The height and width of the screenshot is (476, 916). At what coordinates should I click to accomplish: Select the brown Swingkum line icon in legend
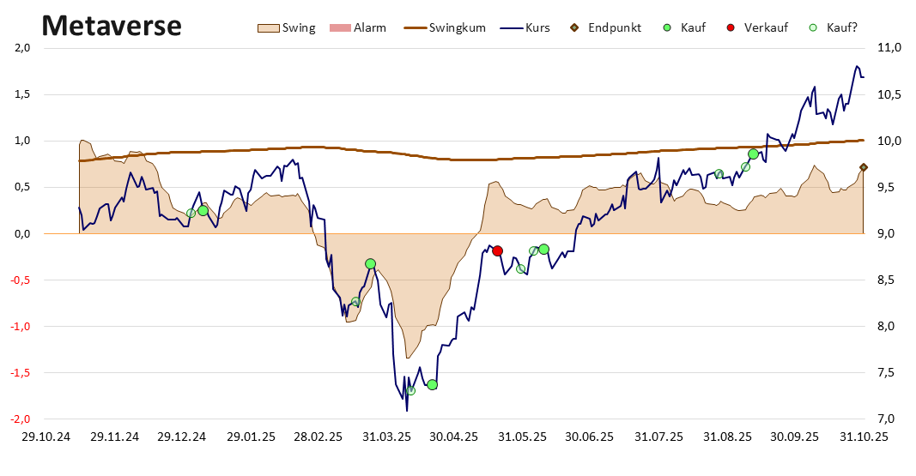point(412,27)
